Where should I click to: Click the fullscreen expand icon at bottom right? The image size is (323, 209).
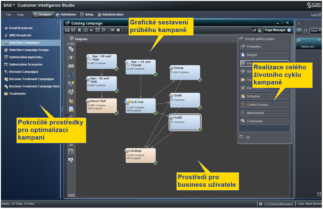[319, 194]
